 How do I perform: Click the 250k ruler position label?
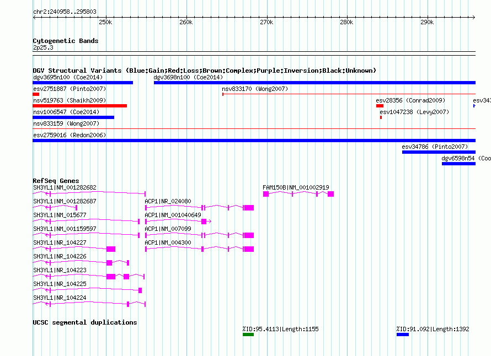pos(105,22)
